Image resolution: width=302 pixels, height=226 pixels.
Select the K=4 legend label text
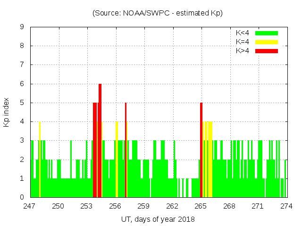tap(243, 42)
